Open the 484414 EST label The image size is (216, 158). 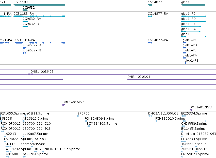point(201,144)
